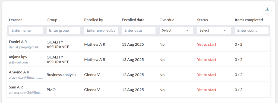Click Overdue No value in anjana kpv's row
The height and width of the screenshot is (103, 278).
pyautogui.click(x=162, y=60)
